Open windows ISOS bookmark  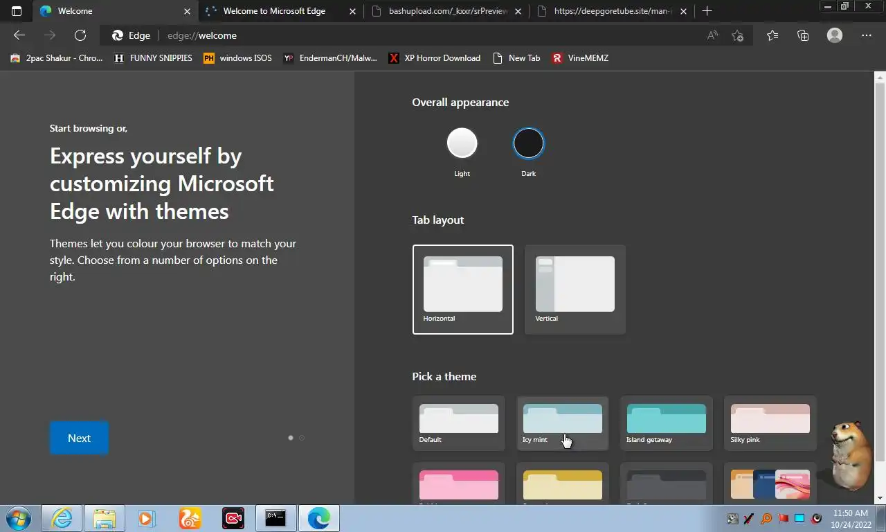(237, 58)
